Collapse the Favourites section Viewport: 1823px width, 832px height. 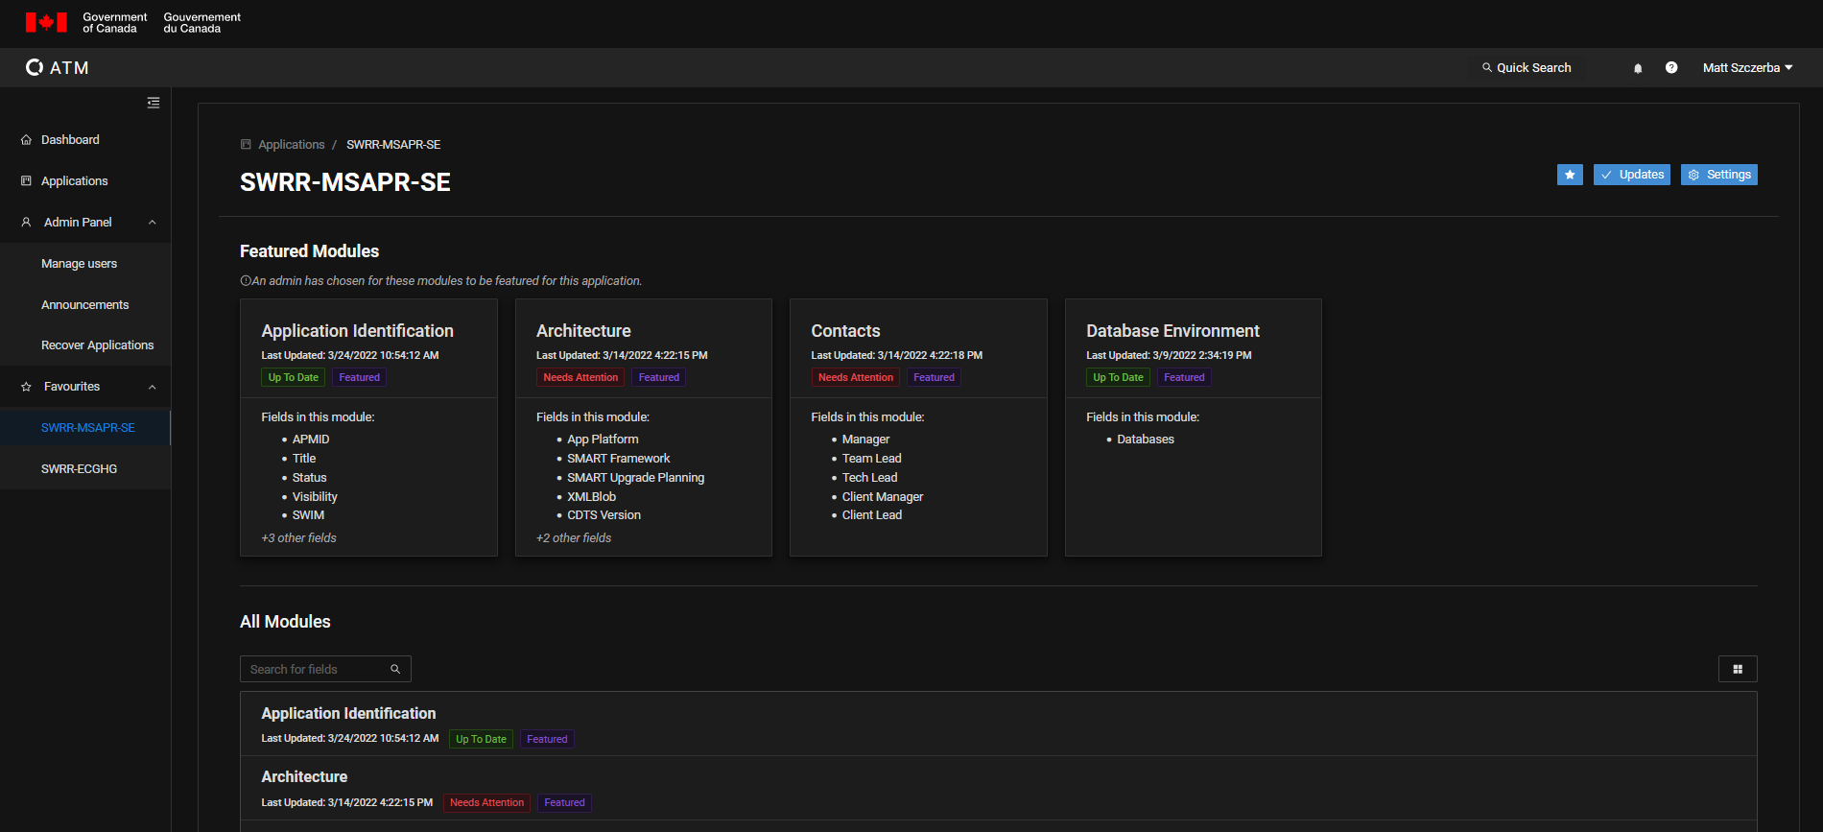point(152,387)
